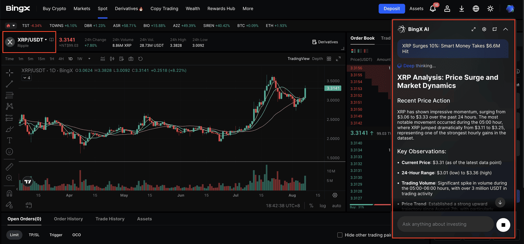Click the XRP Derivatives link
The height and width of the screenshot is (244, 524).
(x=325, y=42)
